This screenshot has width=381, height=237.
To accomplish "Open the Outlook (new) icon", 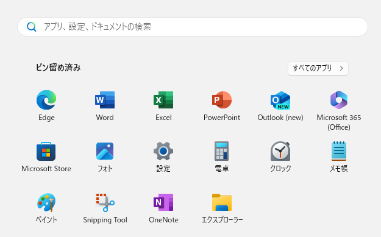I will pos(280,100).
